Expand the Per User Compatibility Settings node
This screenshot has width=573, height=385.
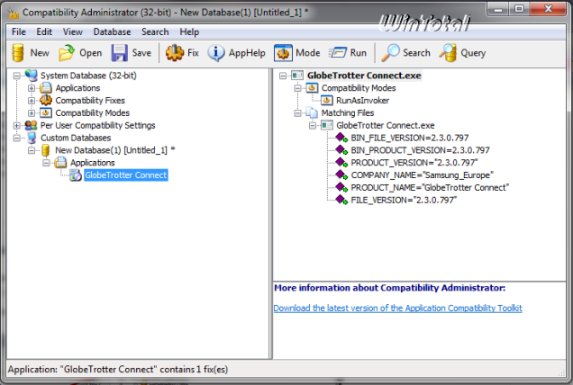[x=18, y=126]
